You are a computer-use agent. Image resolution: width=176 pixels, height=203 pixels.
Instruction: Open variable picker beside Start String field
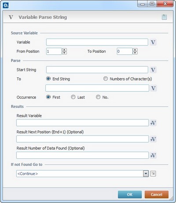tap(153, 70)
